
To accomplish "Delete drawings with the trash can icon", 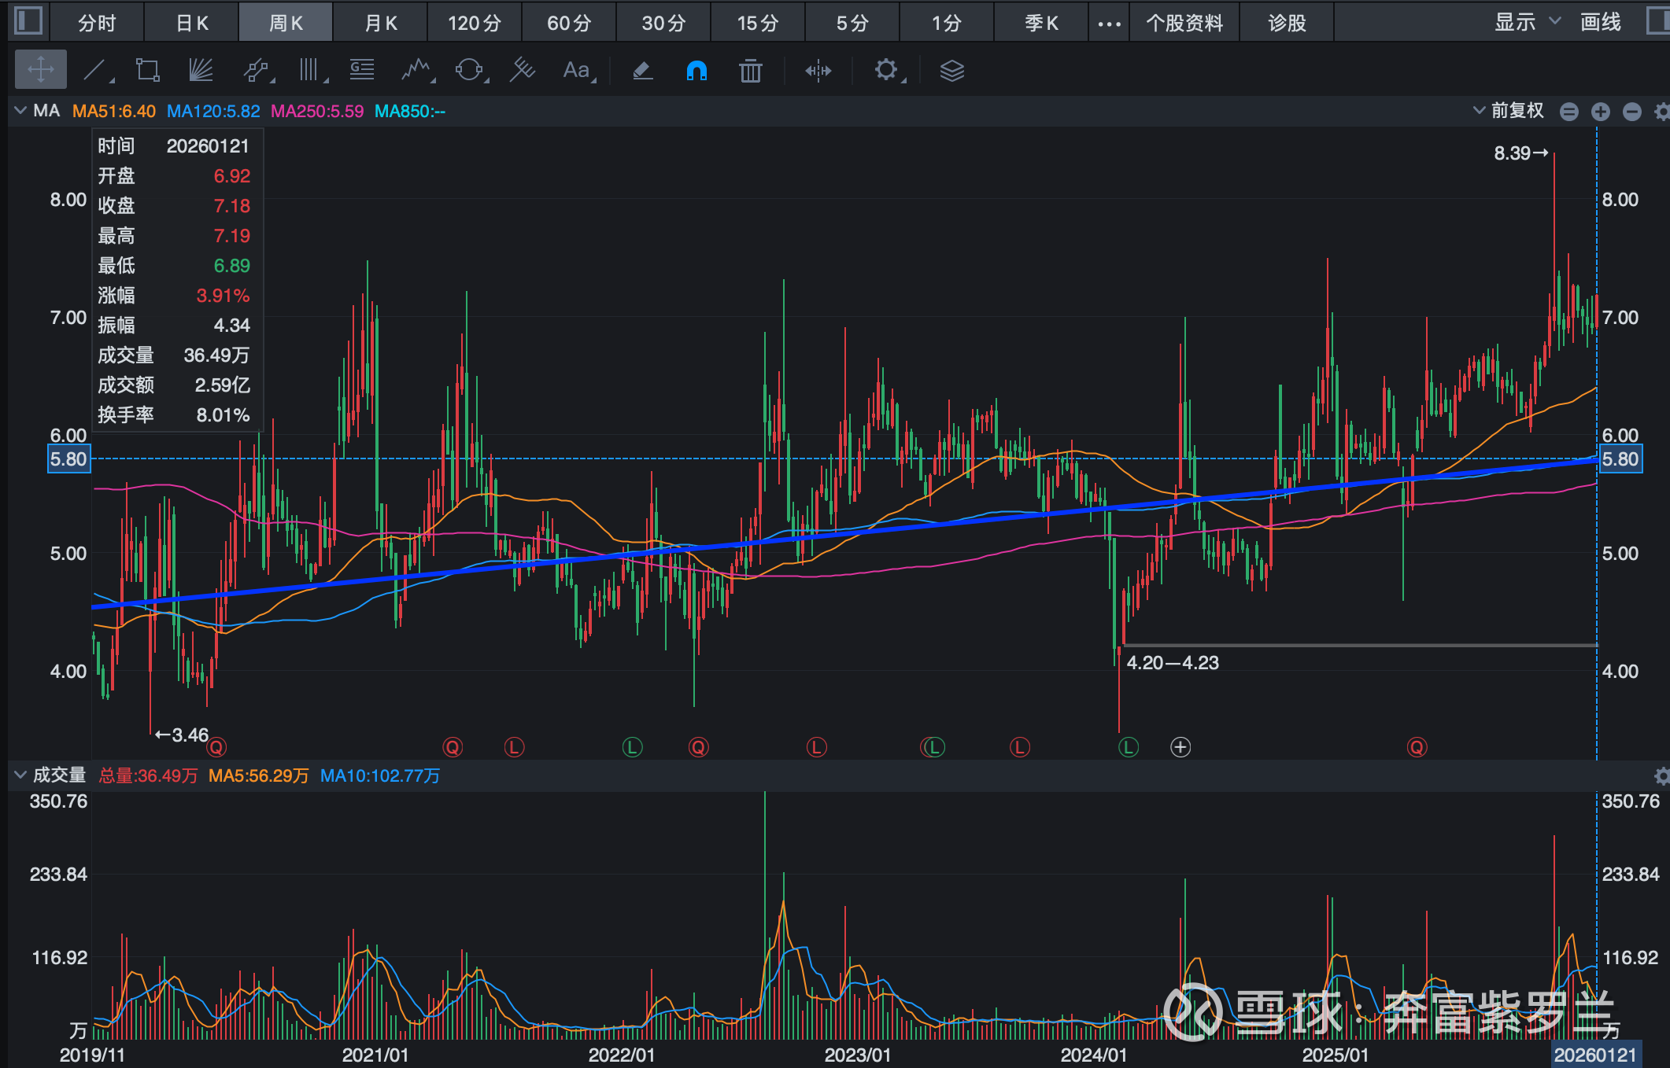I will 750,71.
